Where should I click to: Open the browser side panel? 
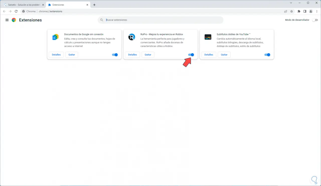[x=305, y=11]
